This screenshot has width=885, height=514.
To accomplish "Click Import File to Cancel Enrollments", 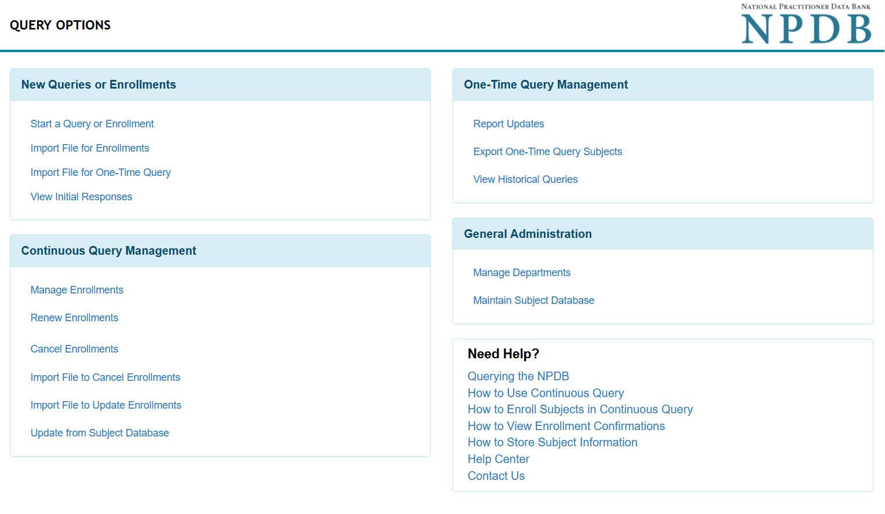I will (105, 377).
